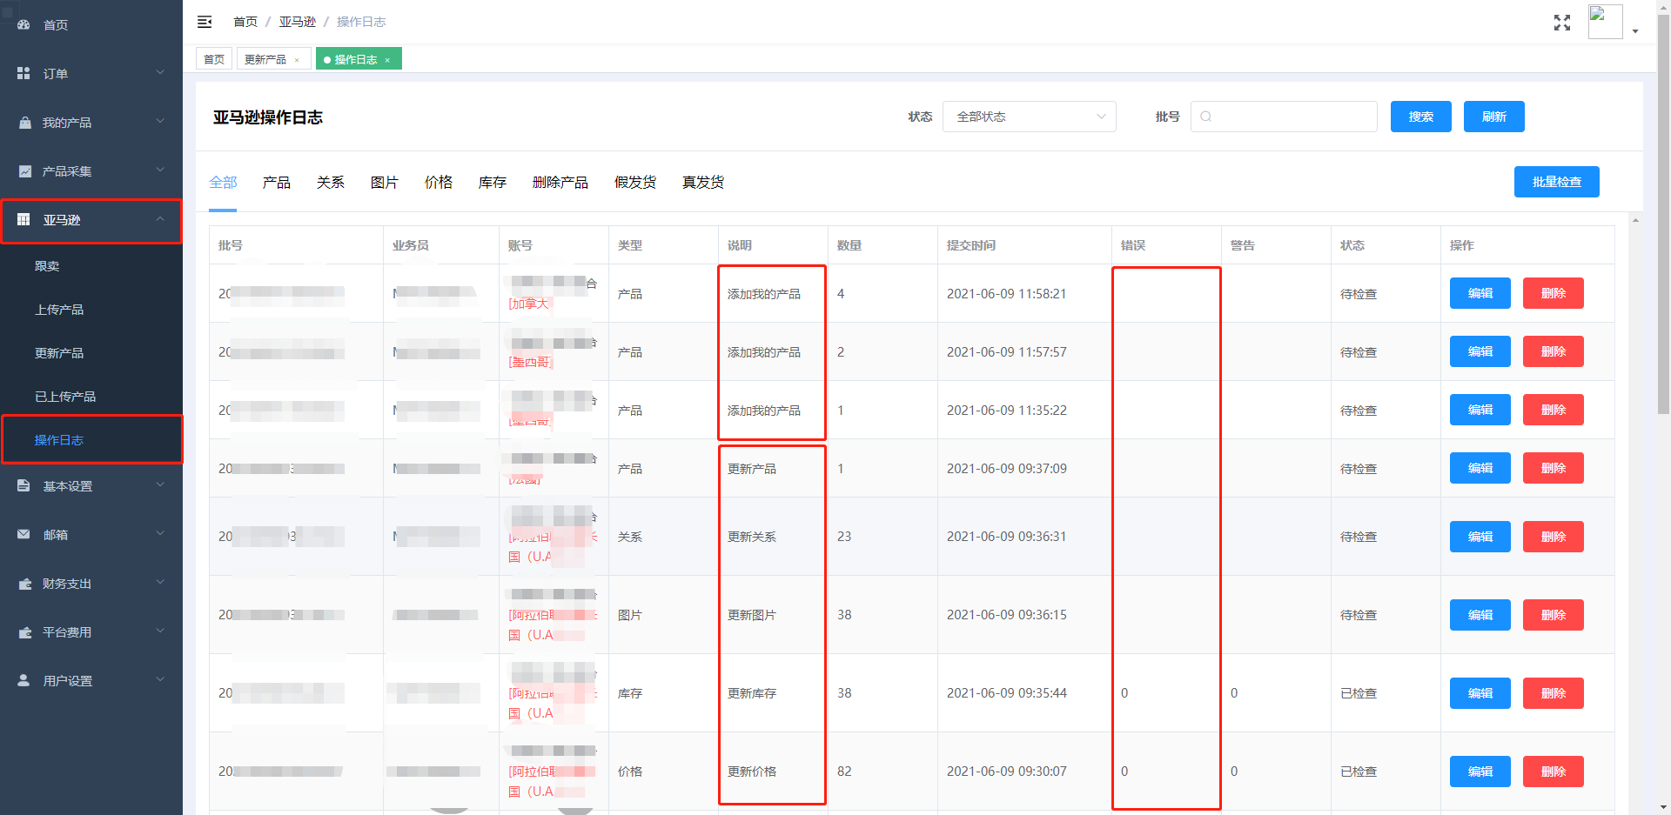Click the user avatar image

pyautogui.click(x=1604, y=22)
